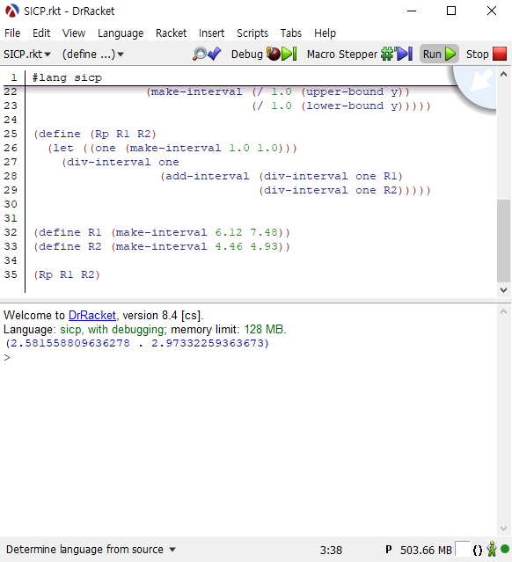Open the Edit menu

[41, 33]
